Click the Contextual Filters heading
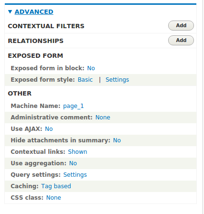Screen dimensions: 204x214 tap(46, 26)
